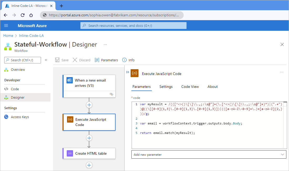
Task: Open the Code View tab
Action: tap(190, 87)
